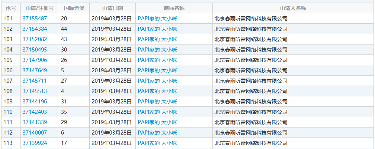Open application number 37147906

click(35, 60)
